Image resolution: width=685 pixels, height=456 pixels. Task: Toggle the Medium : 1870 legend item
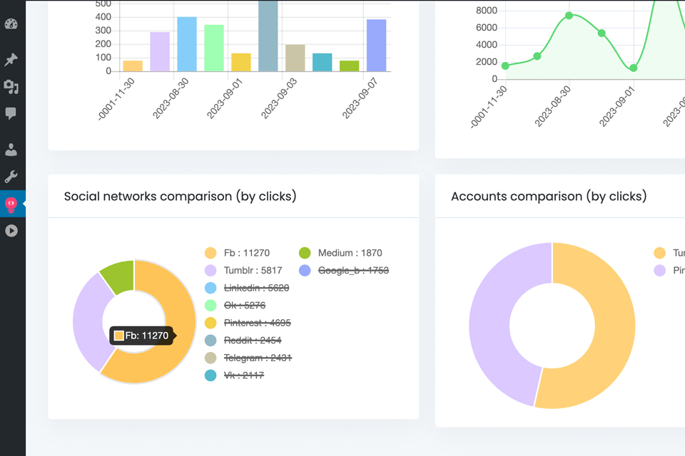click(341, 253)
